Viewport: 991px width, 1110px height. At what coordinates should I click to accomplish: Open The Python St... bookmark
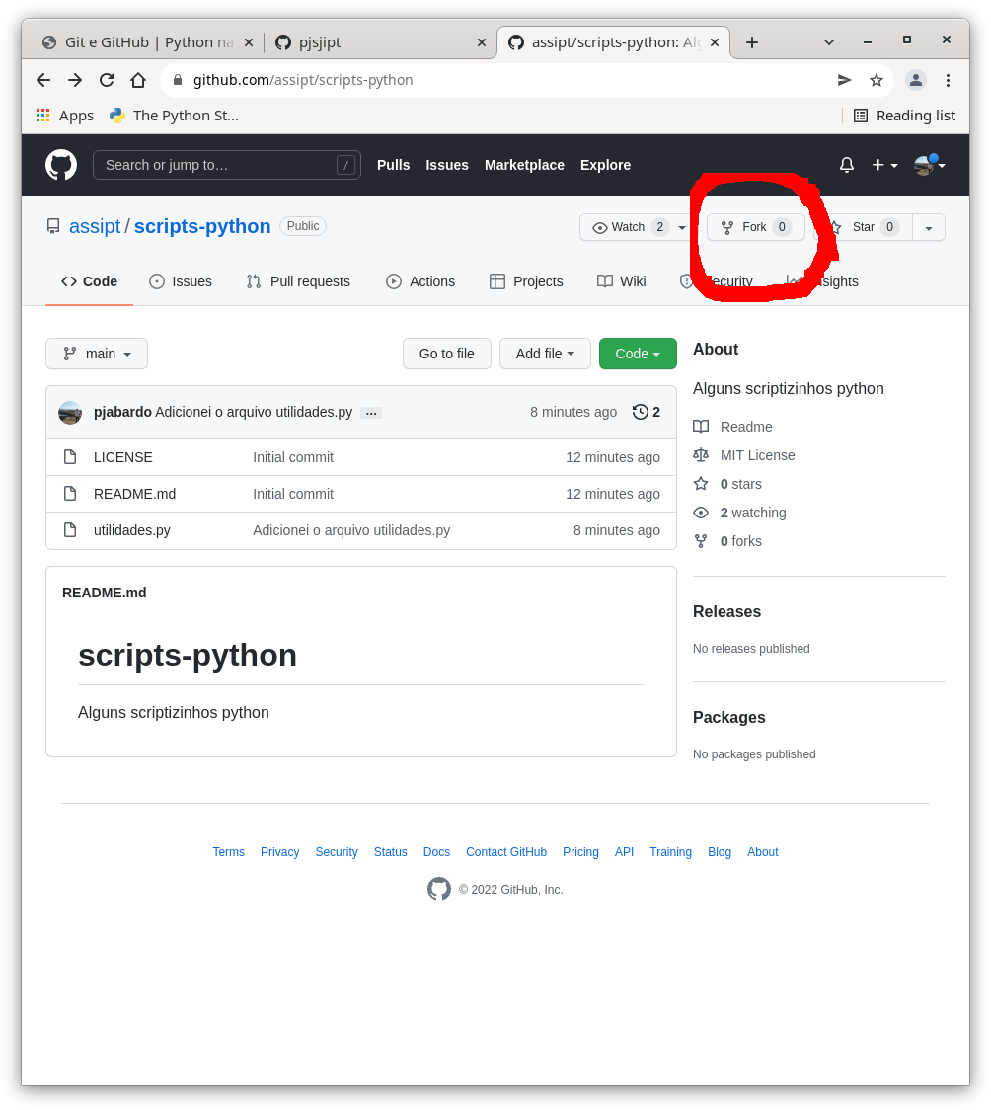(x=174, y=116)
